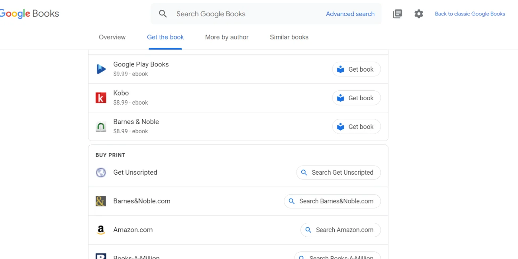Select the Get the book tab
518x259 pixels.
pyautogui.click(x=165, y=37)
